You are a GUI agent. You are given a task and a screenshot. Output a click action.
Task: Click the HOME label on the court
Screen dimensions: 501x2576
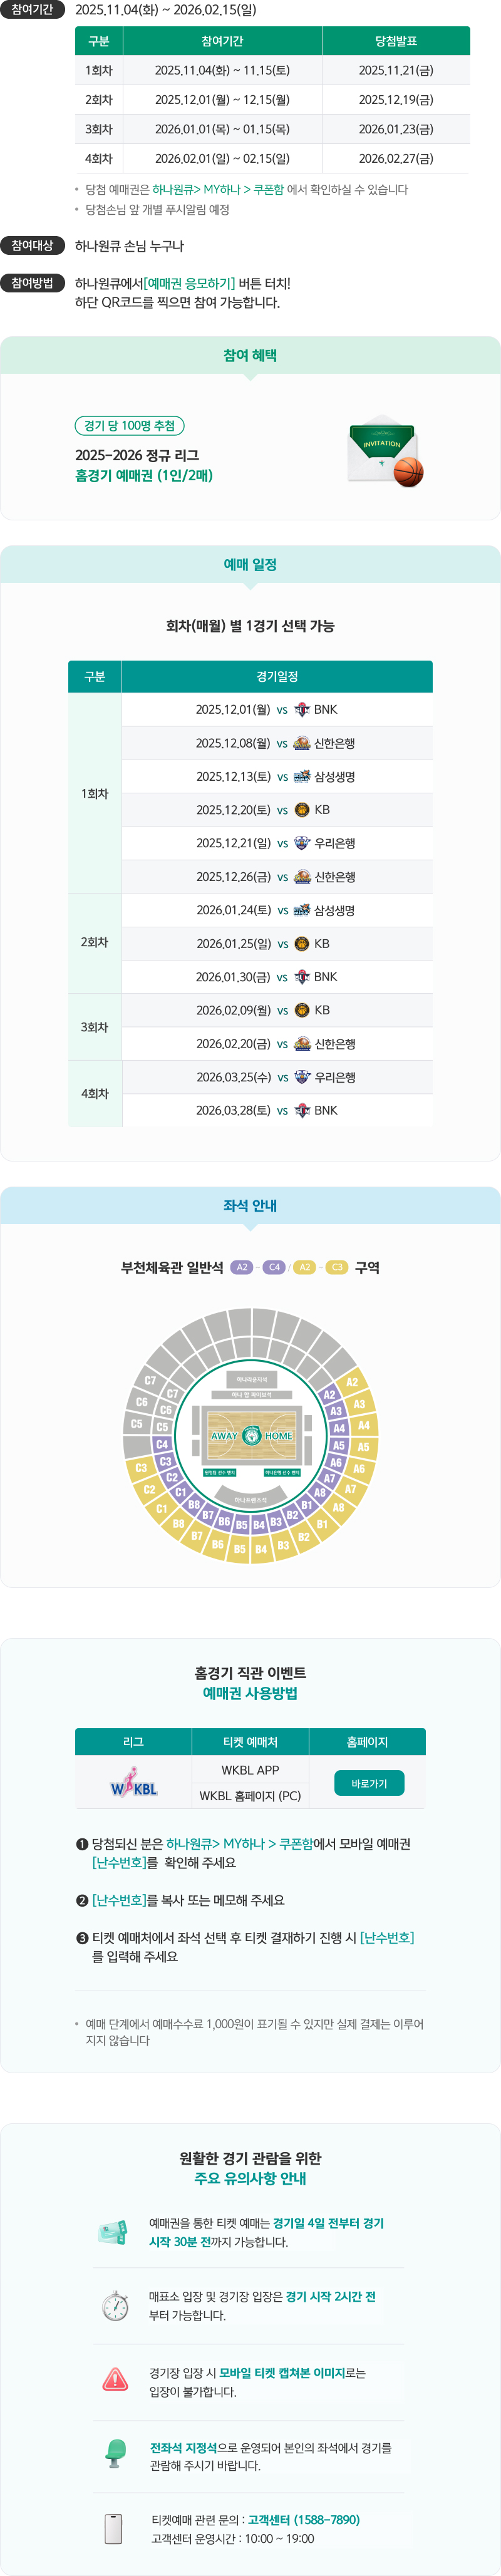coord(278,1435)
